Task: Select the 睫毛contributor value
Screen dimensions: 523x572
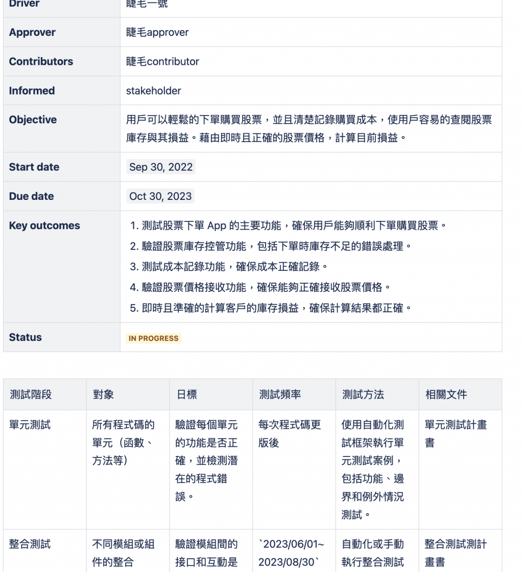Action: coord(162,61)
